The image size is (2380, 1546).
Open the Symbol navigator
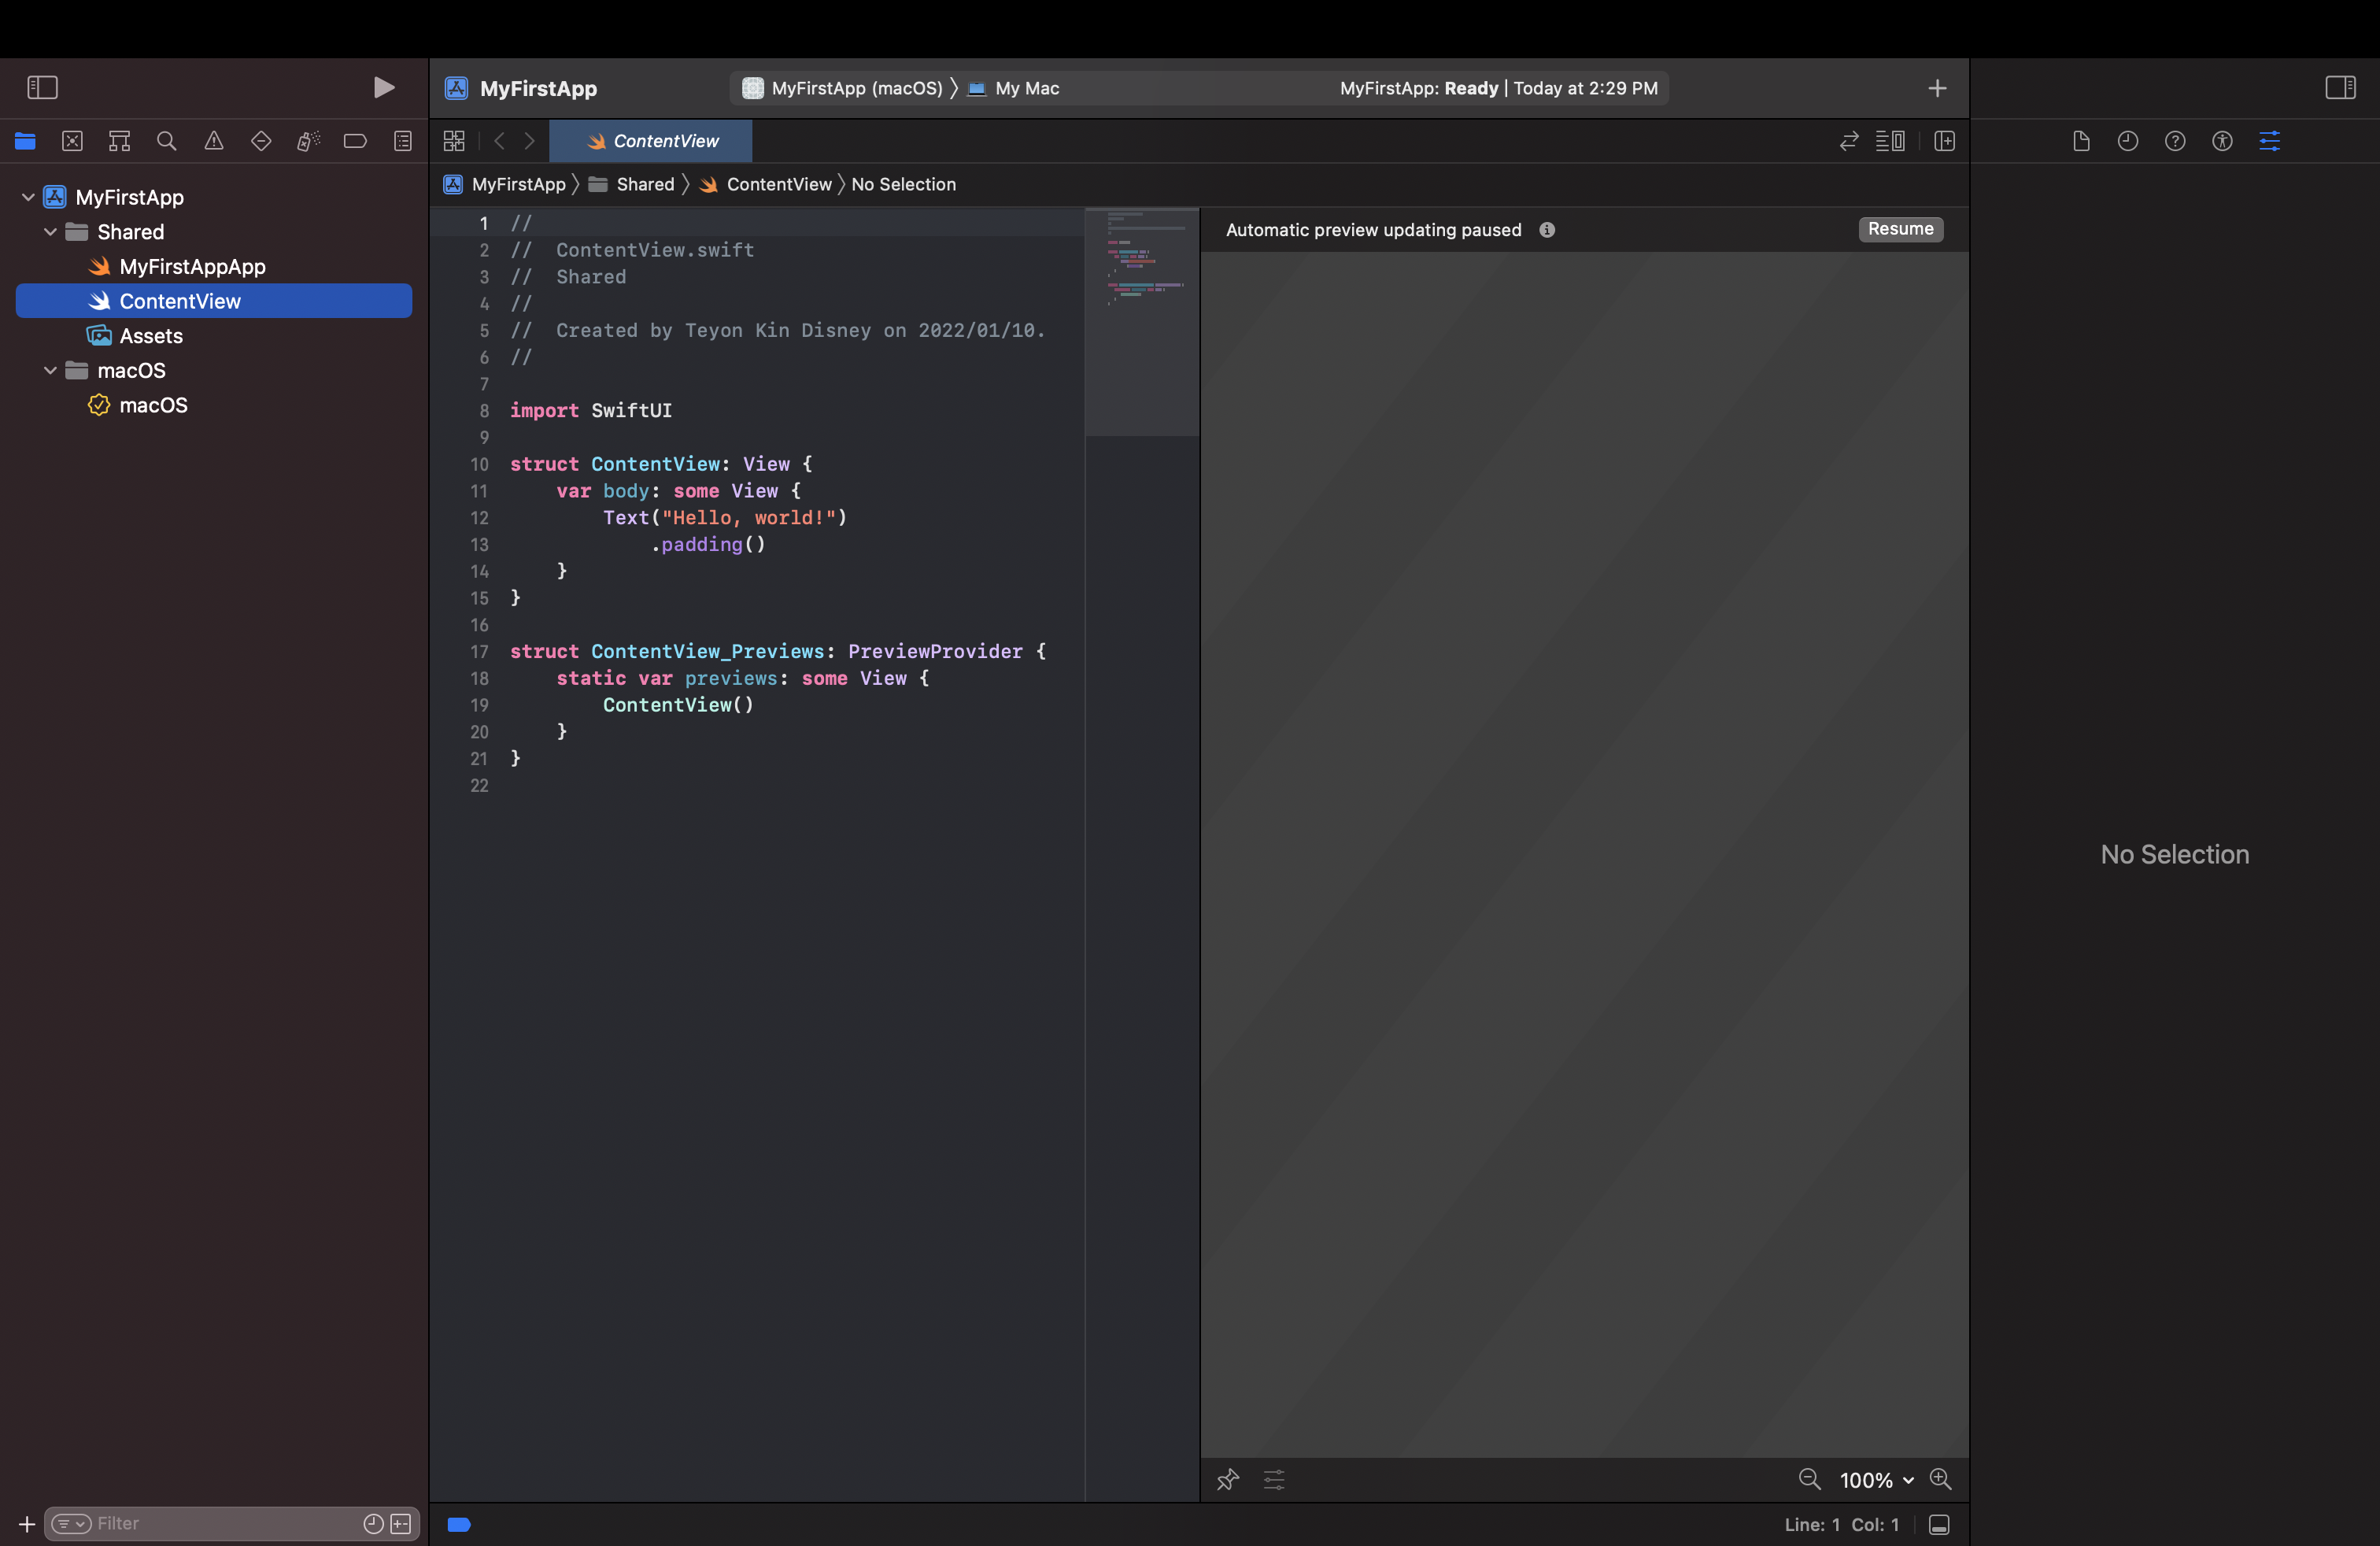pos(119,141)
